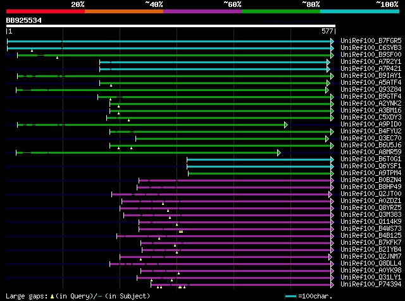Select the UniRef100_A8MR59 label

(371, 152)
